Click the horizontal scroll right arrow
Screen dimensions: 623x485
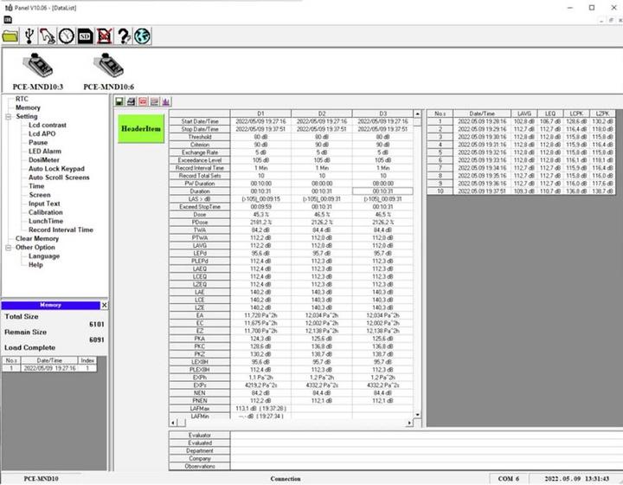pyautogui.click(x=409, y=423)
